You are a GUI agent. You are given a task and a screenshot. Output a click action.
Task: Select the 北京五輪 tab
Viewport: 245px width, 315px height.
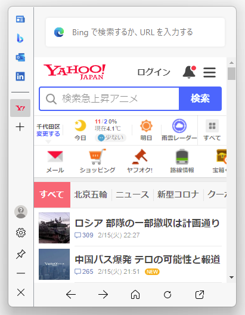pyautogui.click(x=91, y=194)
